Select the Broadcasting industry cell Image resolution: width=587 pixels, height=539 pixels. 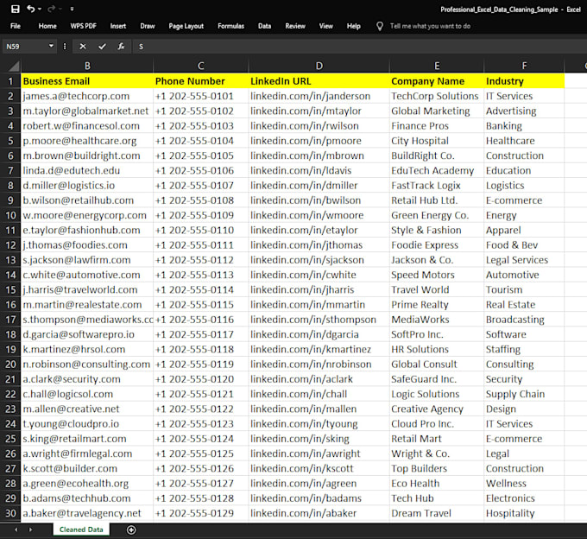[524, 320]
